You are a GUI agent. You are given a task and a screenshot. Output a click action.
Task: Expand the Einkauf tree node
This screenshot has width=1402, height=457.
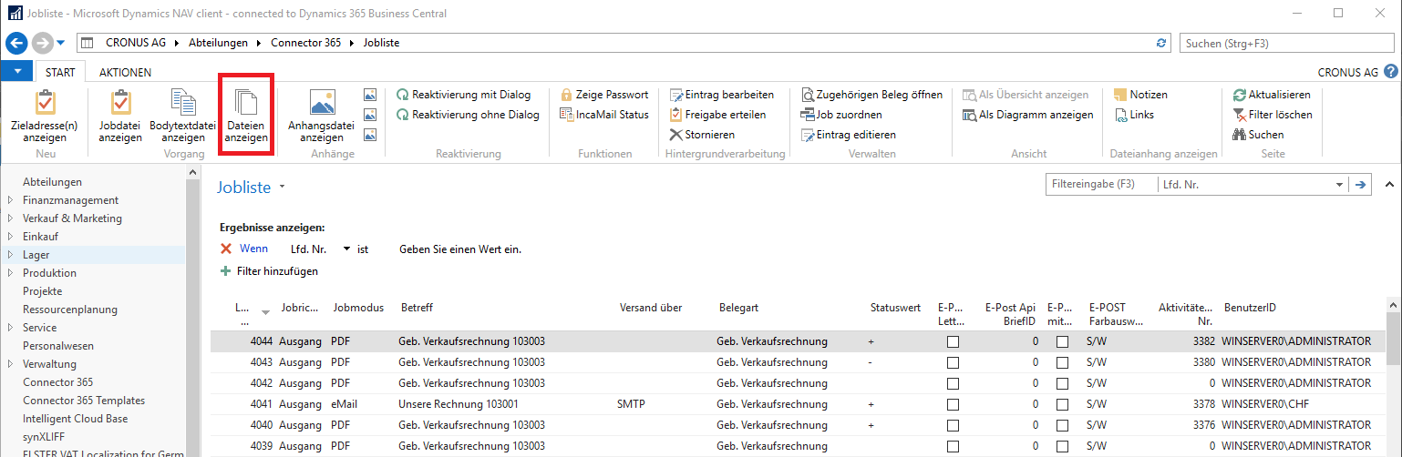[x=10, y=237]
